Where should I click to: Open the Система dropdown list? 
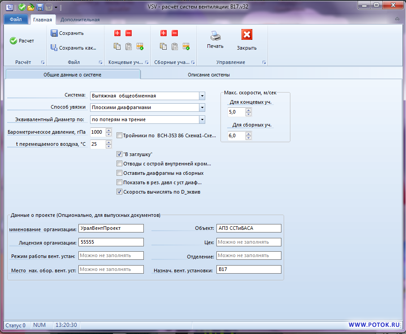tap(202, 96)
